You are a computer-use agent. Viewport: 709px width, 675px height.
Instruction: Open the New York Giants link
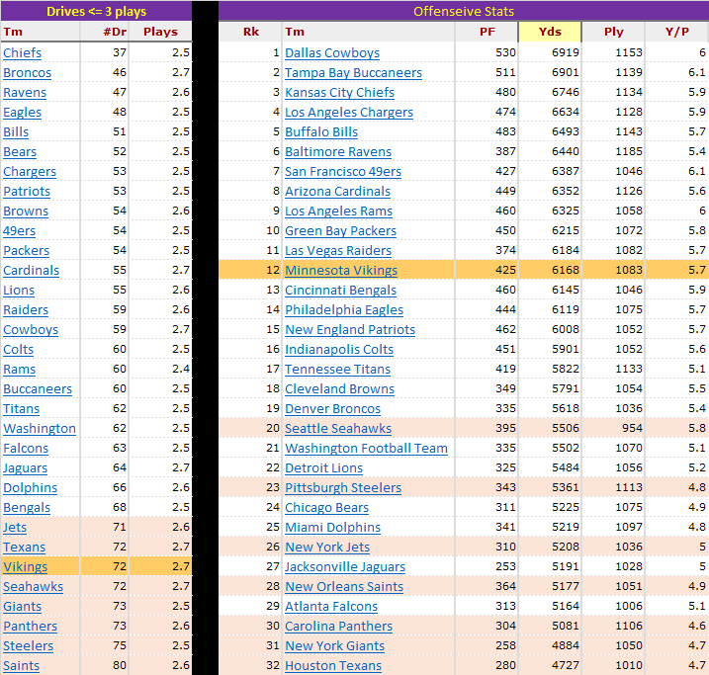coord(334,646)
